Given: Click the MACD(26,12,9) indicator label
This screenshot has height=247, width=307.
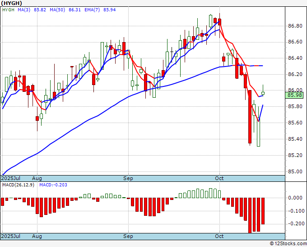Looking at the screenshot, I should pyautogui.click(x=18, y=185).
